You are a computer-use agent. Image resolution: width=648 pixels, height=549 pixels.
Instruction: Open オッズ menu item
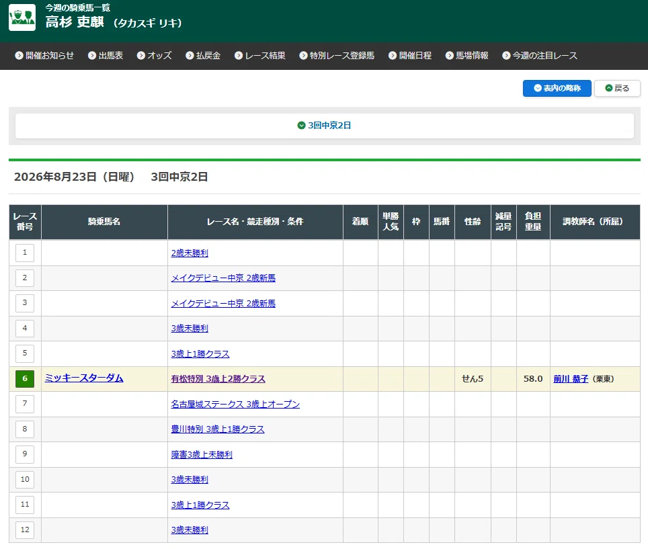pos(154,55)
